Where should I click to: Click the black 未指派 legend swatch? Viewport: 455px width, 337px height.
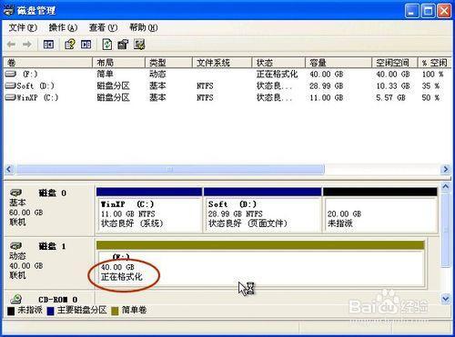tap(11, 311)
